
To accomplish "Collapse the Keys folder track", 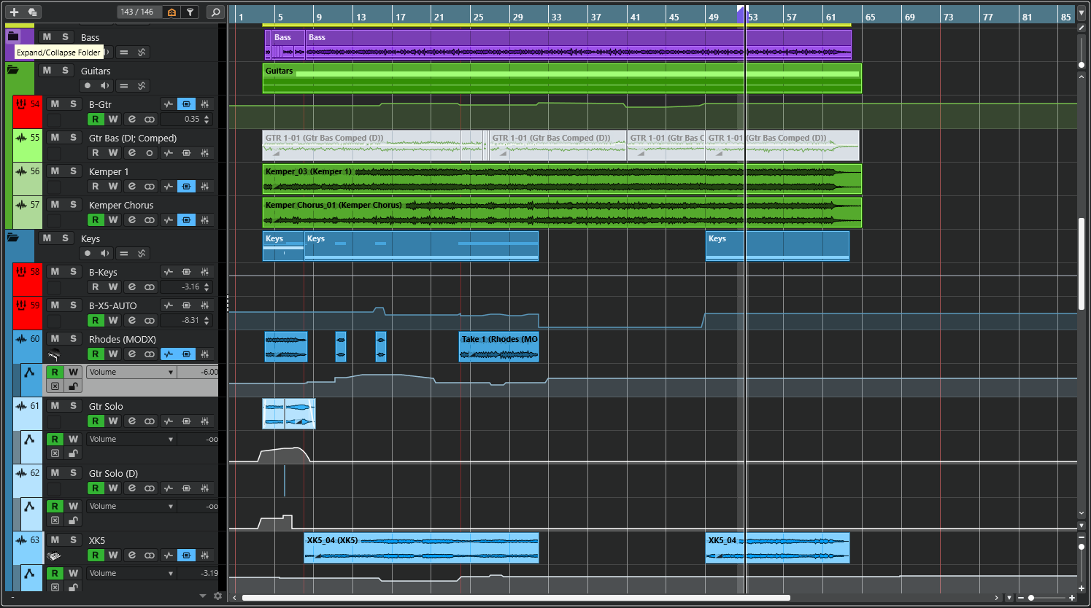I will tap(13, 238).
